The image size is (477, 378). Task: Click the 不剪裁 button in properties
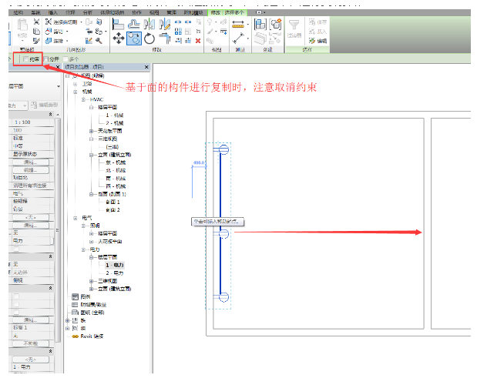pyautogui.click(x=30, y=343)
